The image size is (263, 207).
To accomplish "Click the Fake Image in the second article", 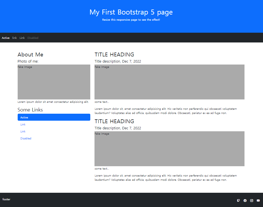I will [x=169, y=149].
